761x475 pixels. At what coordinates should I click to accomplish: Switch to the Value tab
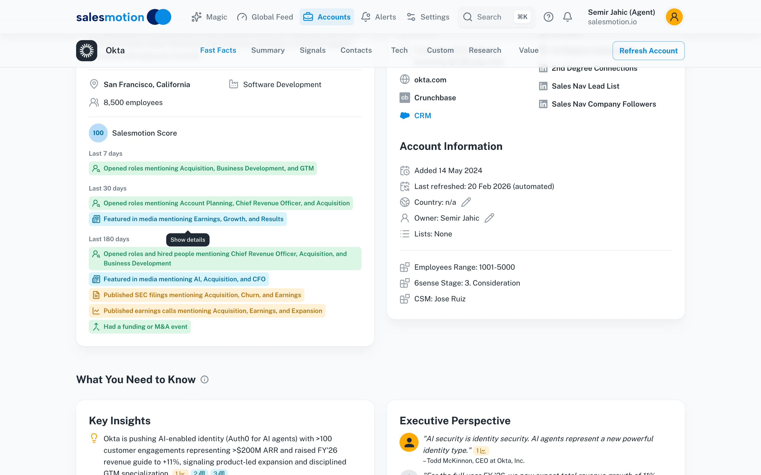(x=529, y=50)
